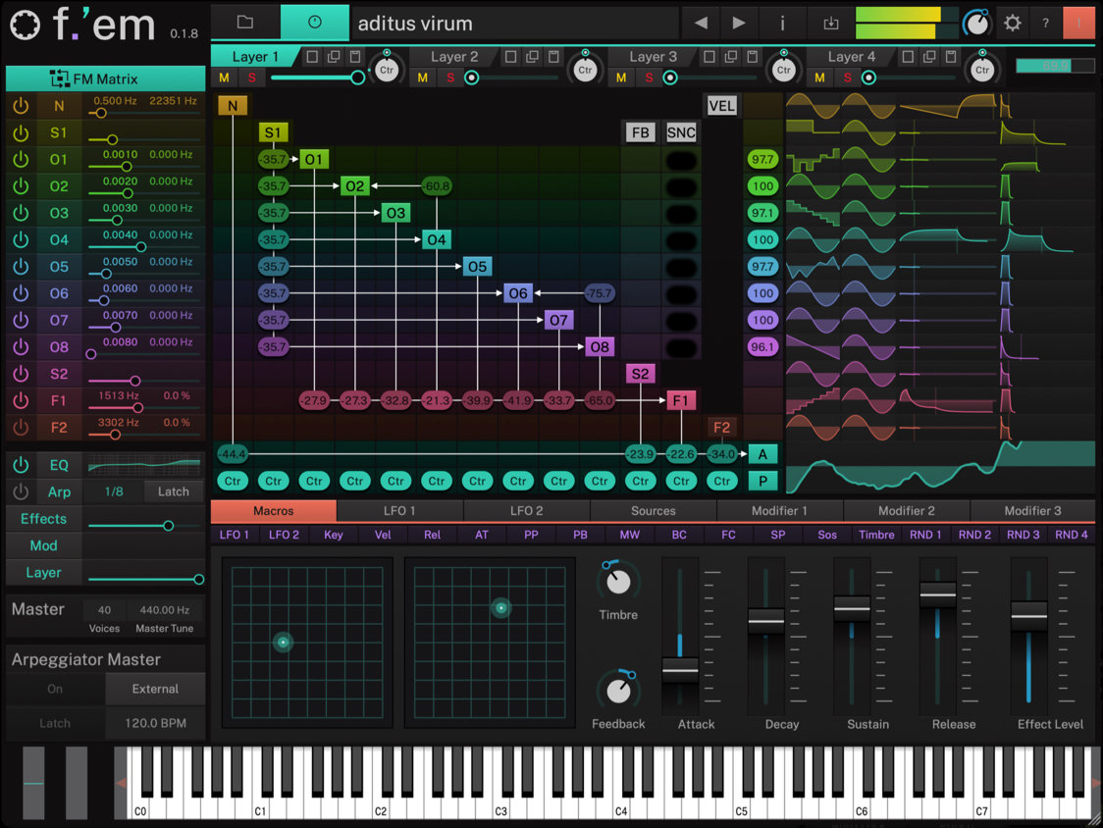Go to previous preset with left arrow
Image resolution: width=1103 pixels, height=828 pixels.
click(x=701, y=23)
